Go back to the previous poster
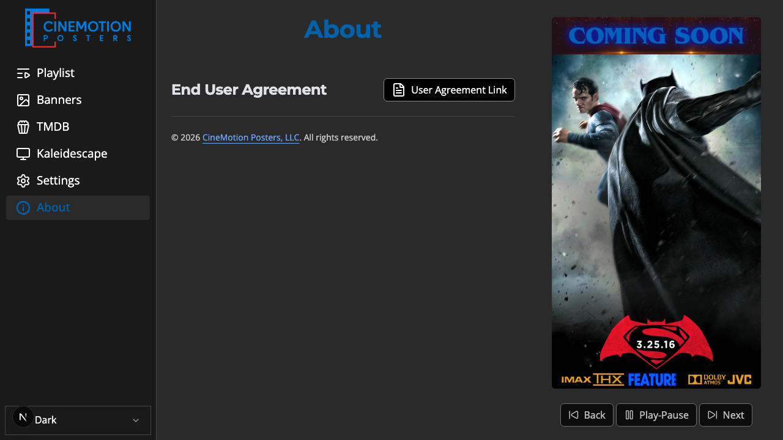The width and height of the screenshot is (783, 440). [587, 415]
